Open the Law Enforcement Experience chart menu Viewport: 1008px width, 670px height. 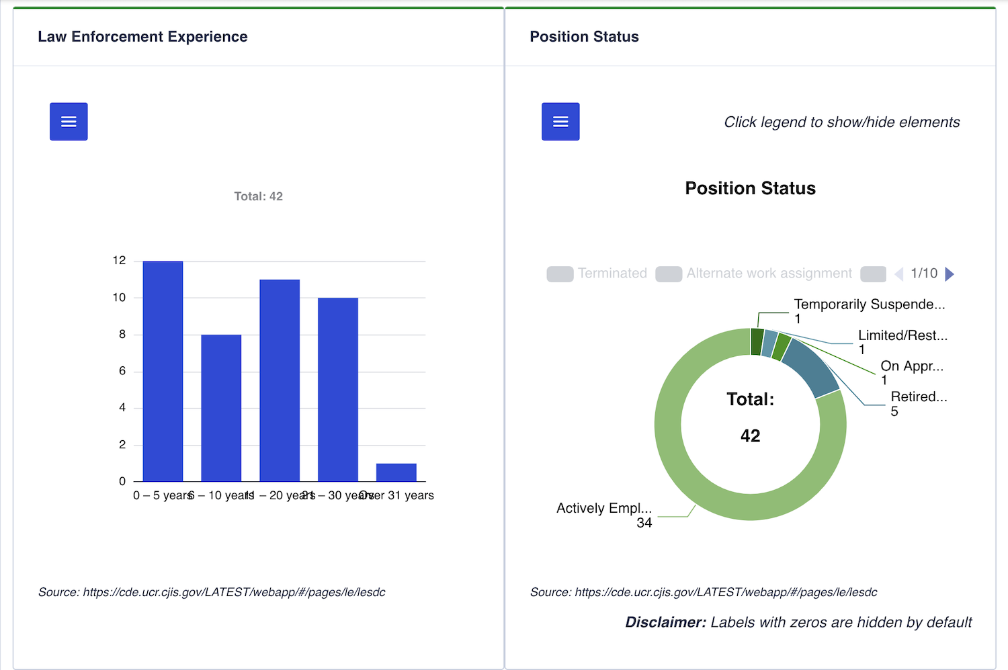pyautogui.click(x=69, y=122)
